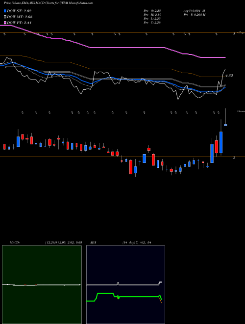
Task: Click the 'MACD:' panel heading
Action: [x=15, y=243]
